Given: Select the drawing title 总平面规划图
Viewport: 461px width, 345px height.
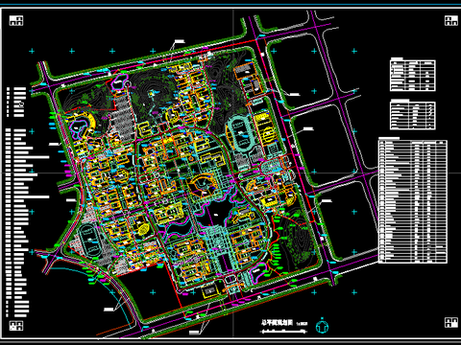Looking at the screenshot, I should click(278, 323).
